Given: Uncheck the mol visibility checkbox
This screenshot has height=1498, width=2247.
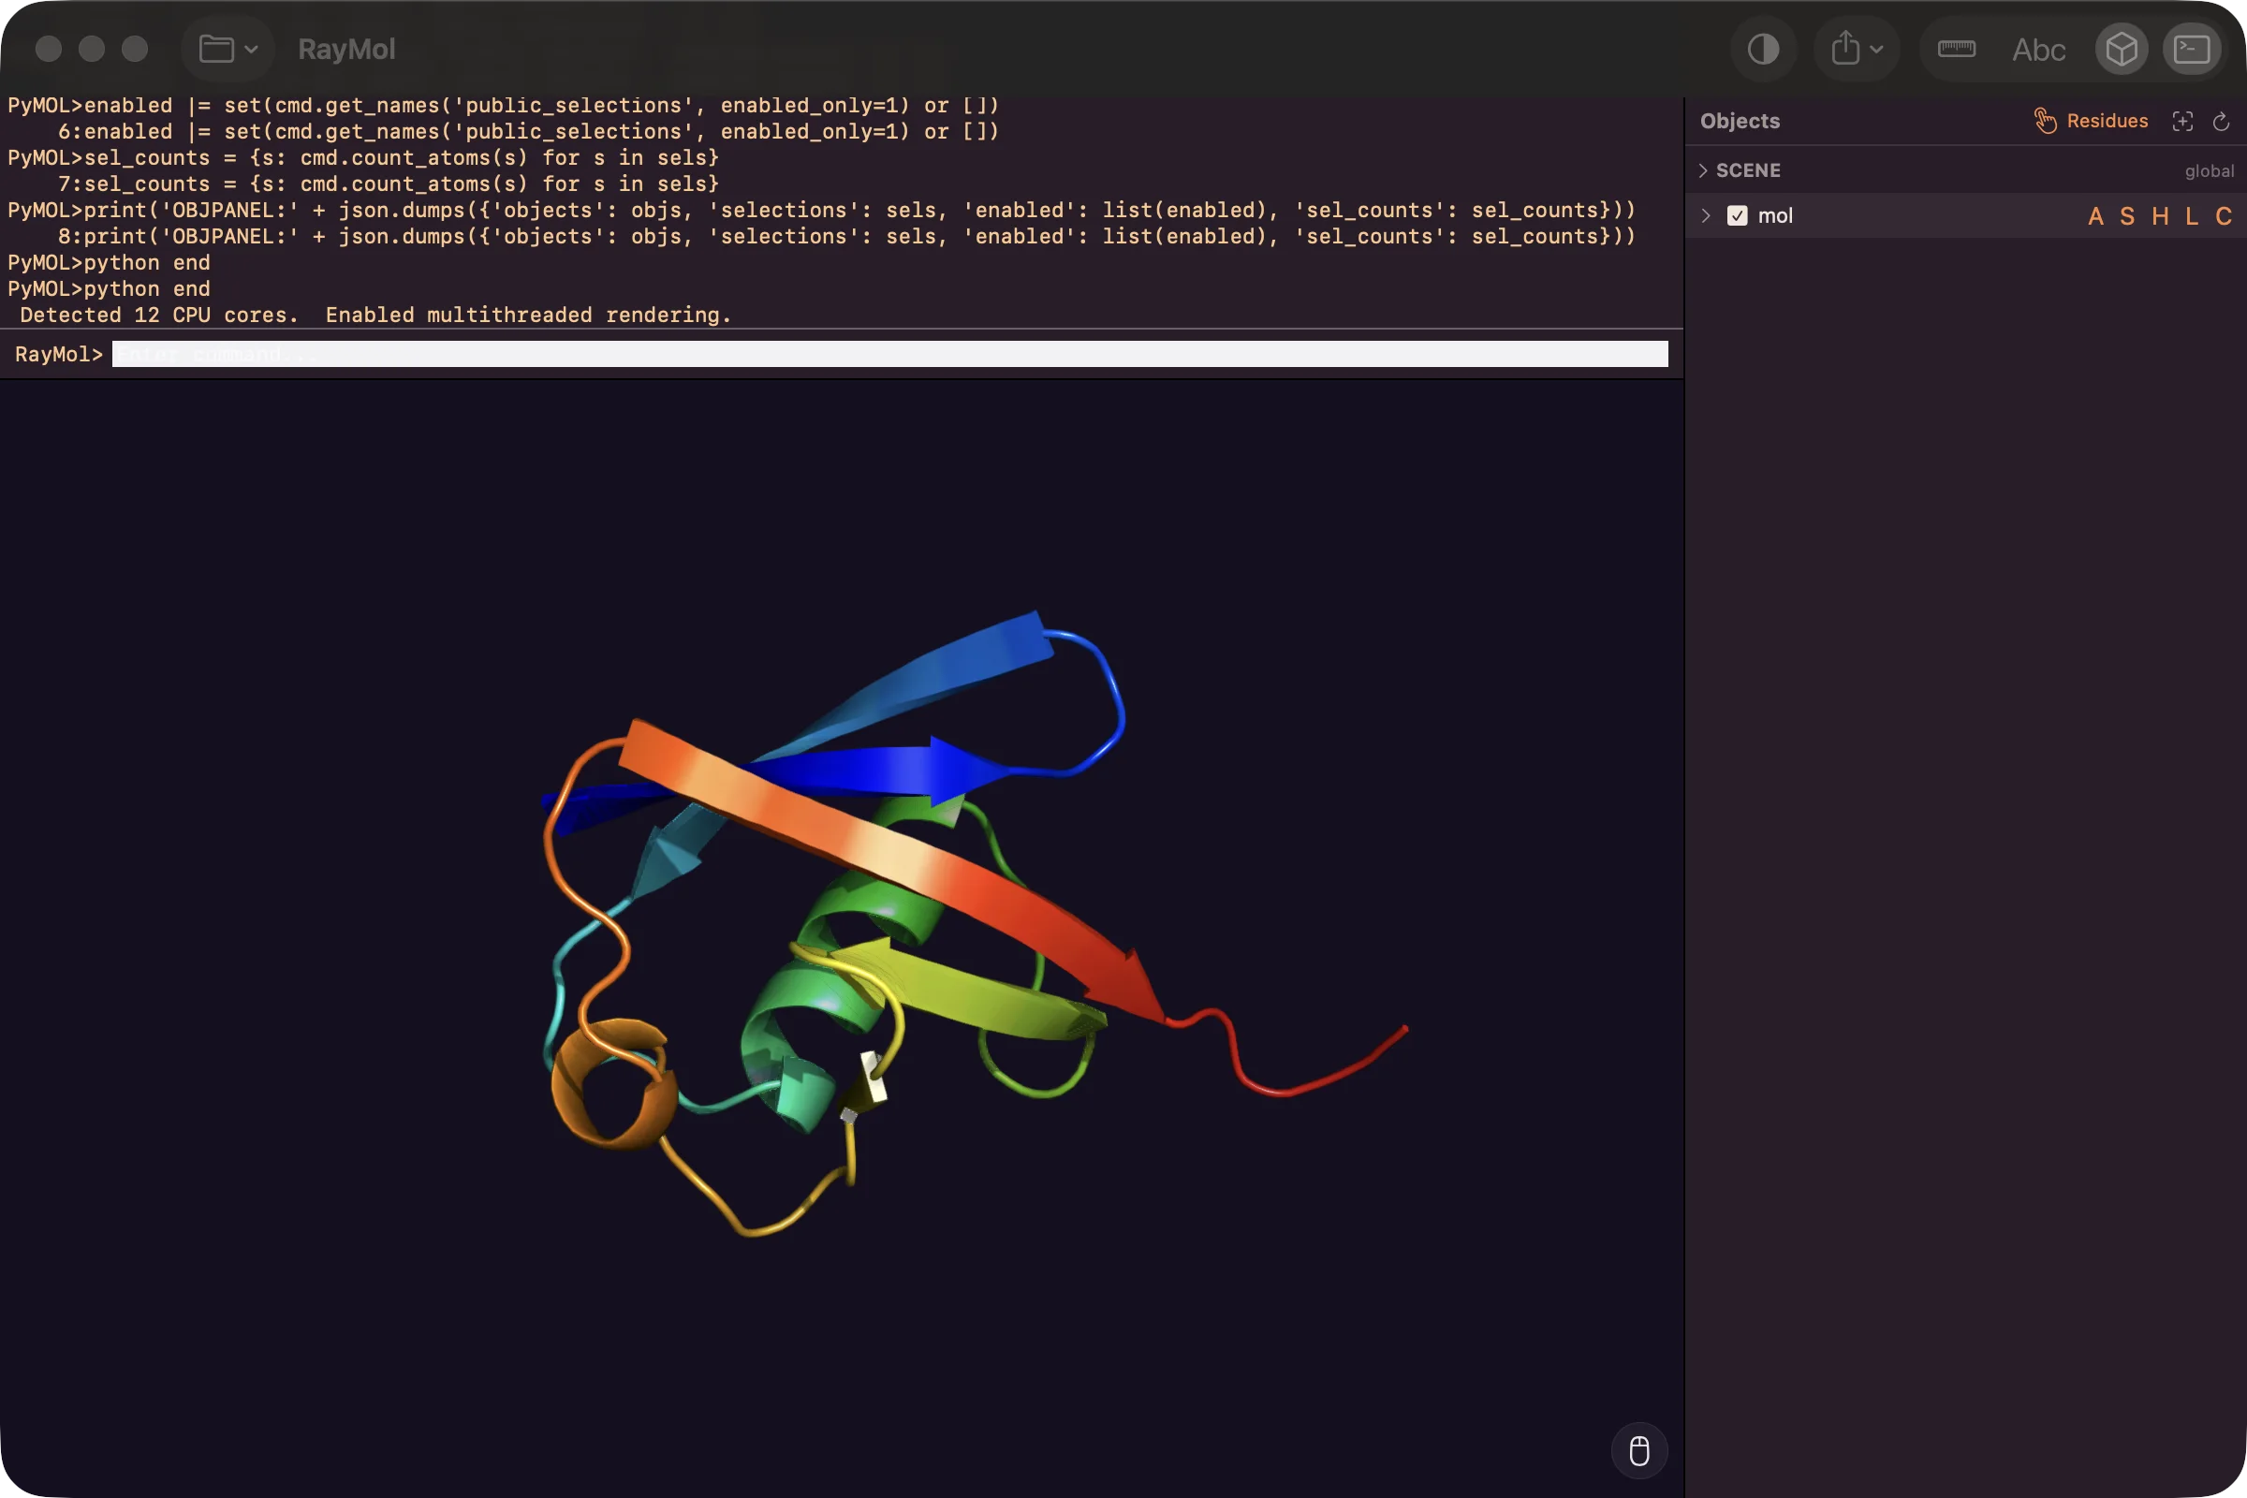Looking at the screenshot, I should 1737,216.
